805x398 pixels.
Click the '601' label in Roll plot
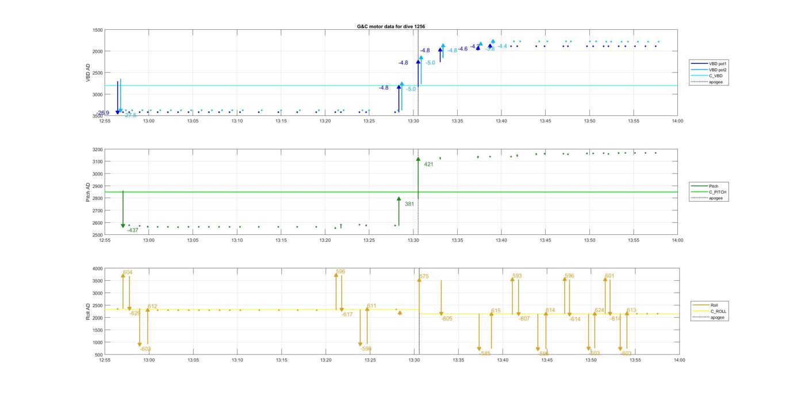coord(609,276)
